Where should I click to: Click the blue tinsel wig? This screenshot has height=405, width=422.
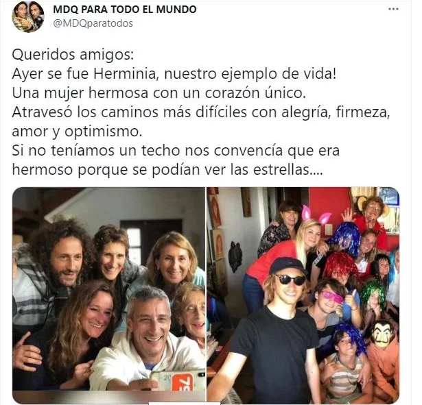pos(344,238)
